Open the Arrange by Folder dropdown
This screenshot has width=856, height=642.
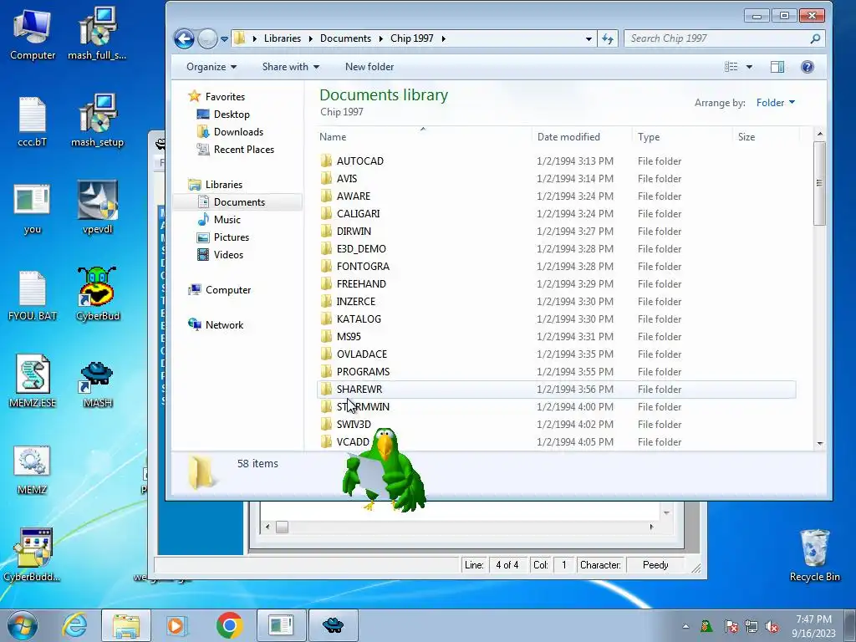click(x=775, y=103)
